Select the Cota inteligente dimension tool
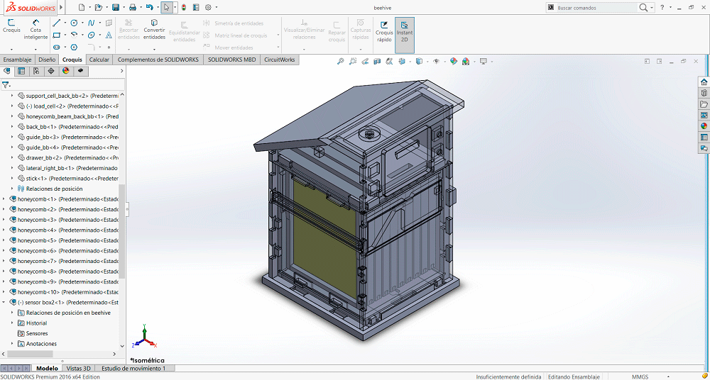Image resolution: width=710 pixels, height=380 pixels. coord(35,29)
